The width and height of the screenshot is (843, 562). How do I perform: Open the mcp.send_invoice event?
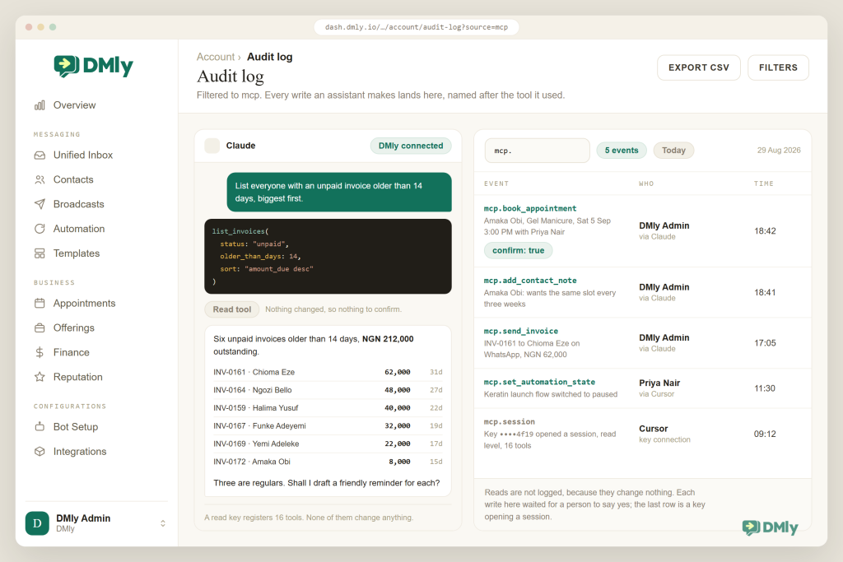[642, 343]
